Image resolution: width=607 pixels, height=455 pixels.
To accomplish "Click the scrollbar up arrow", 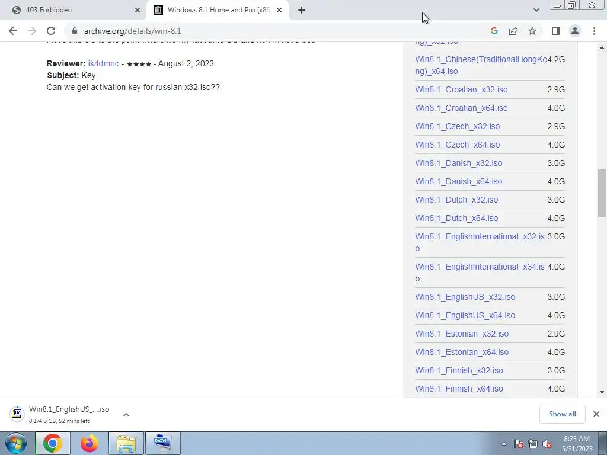I will (x=602, y=47).
